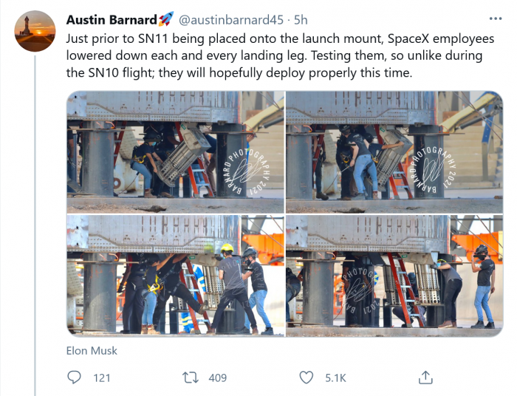Open the 5h tweet timestamp

301,20
